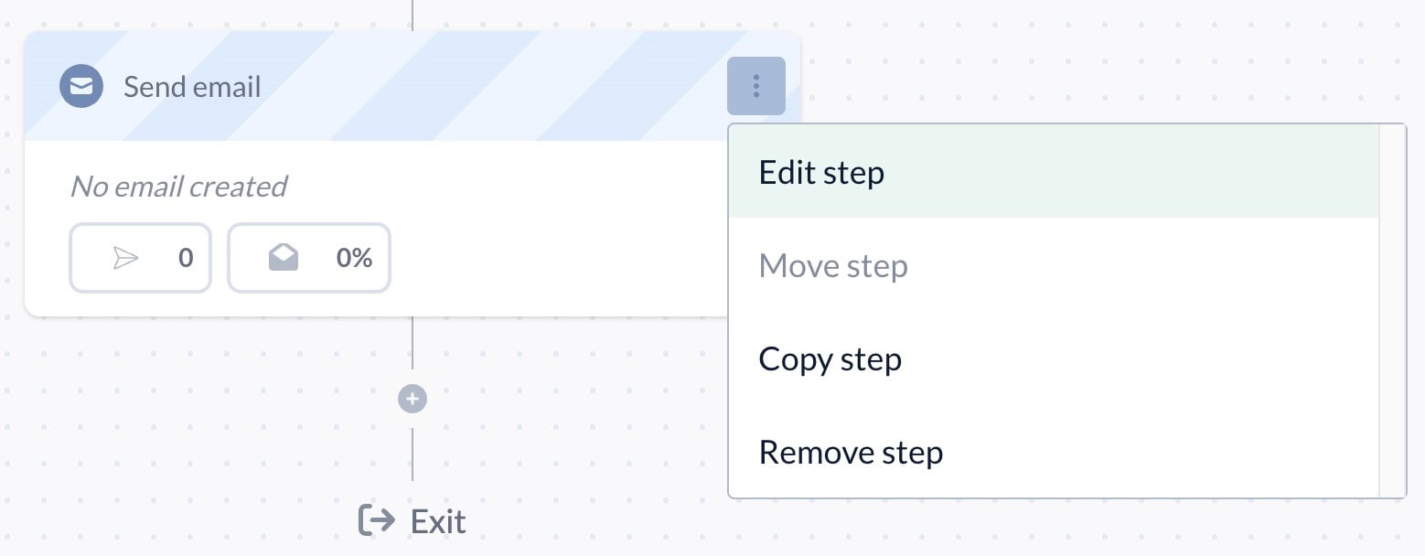Choose Remove step from the menu

[851, 453]
